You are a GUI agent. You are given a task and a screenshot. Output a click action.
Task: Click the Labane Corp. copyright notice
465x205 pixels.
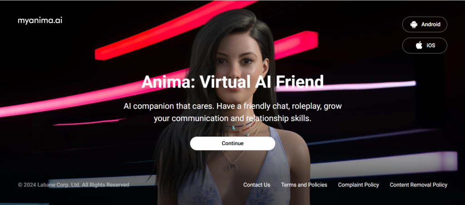tap(74, 185)
